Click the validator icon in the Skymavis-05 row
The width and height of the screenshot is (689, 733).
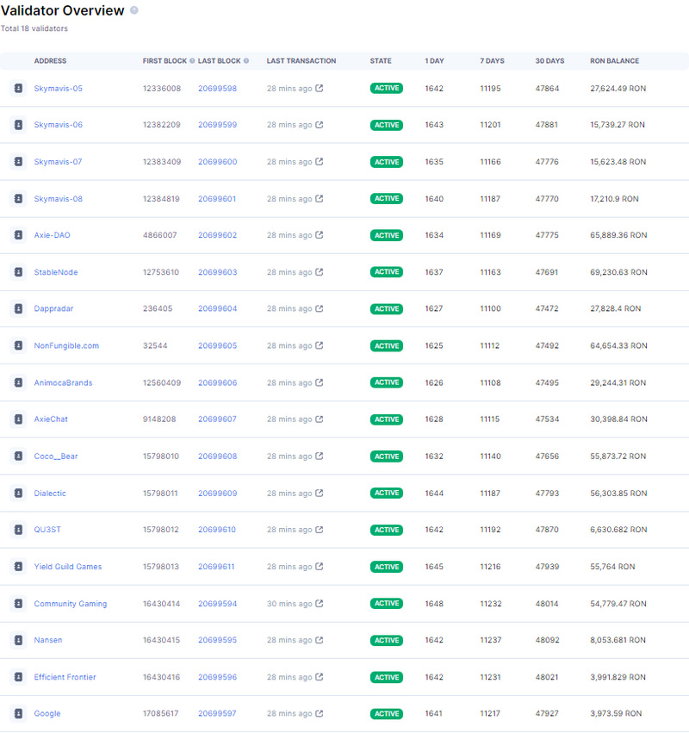pos(18,89)
